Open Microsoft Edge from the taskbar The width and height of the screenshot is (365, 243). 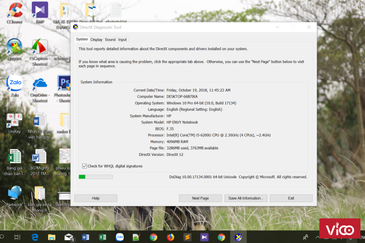(35, 237)
